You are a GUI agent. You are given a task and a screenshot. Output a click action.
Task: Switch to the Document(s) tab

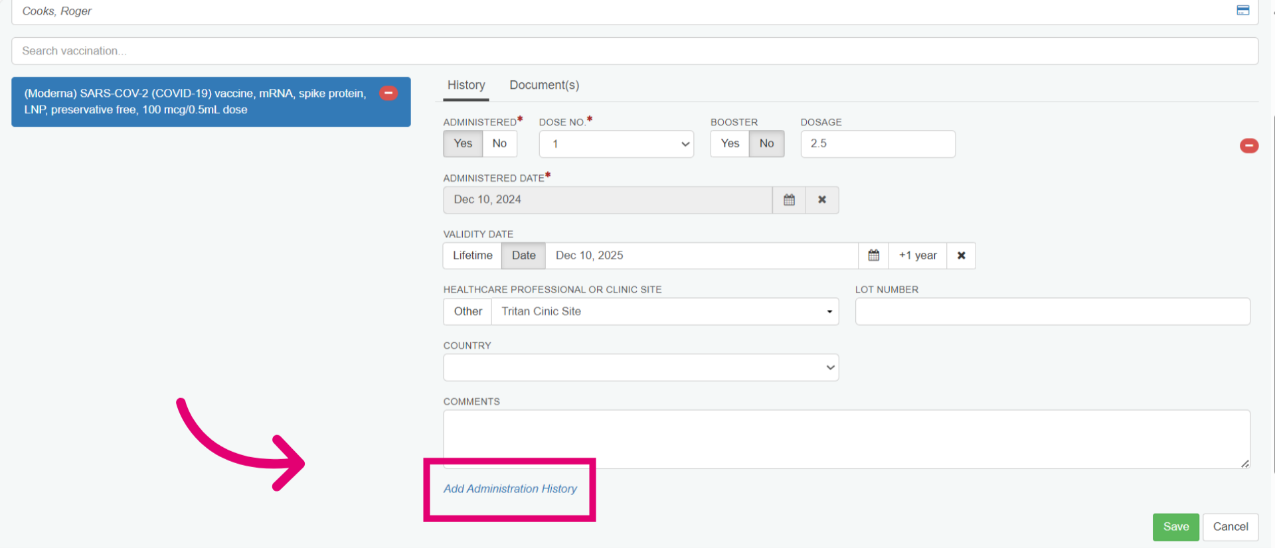pos(544,86)
